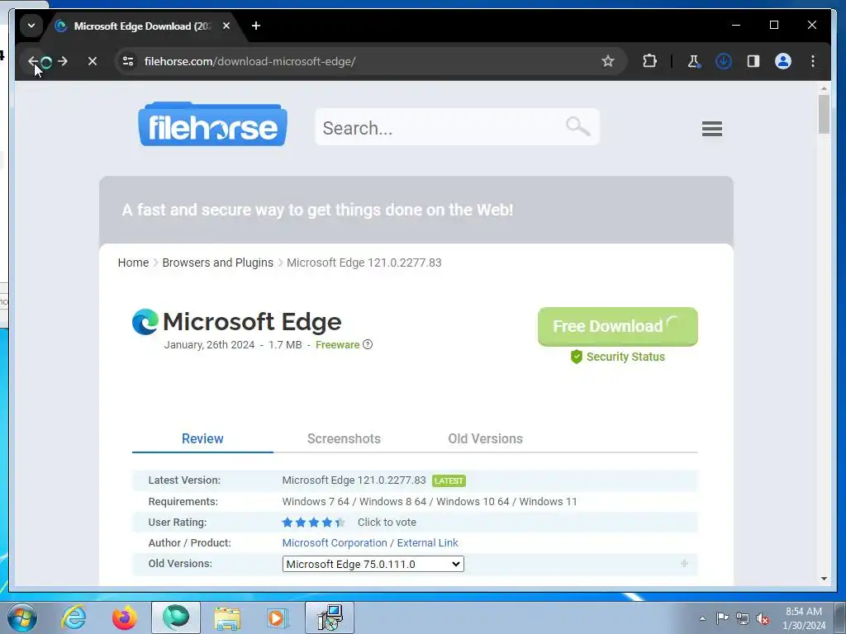Click the 'Click to vote' text
Screen dimensions: 846x634
387,523
